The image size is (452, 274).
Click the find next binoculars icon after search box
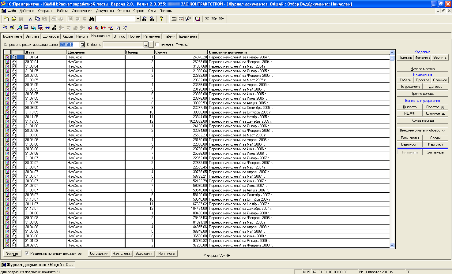145,19
